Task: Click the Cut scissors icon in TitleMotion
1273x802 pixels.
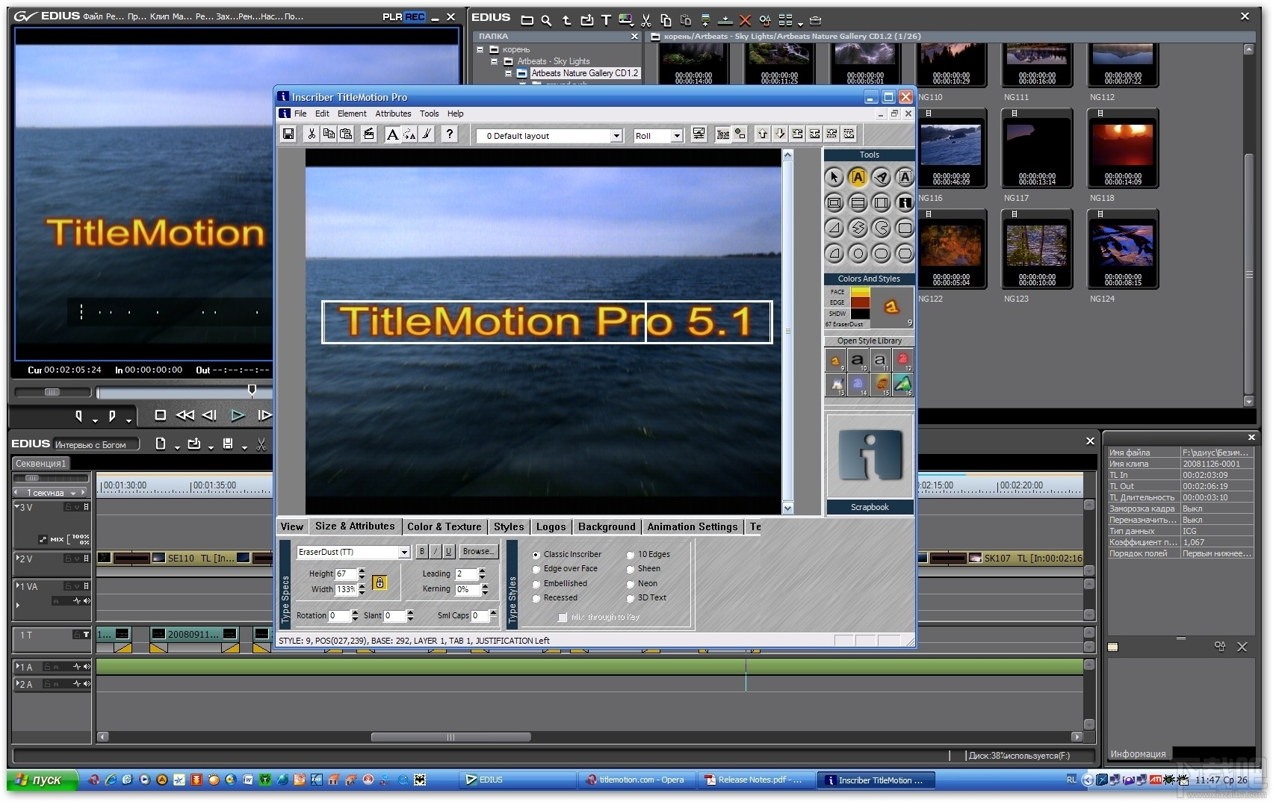Action: point(312,134)
